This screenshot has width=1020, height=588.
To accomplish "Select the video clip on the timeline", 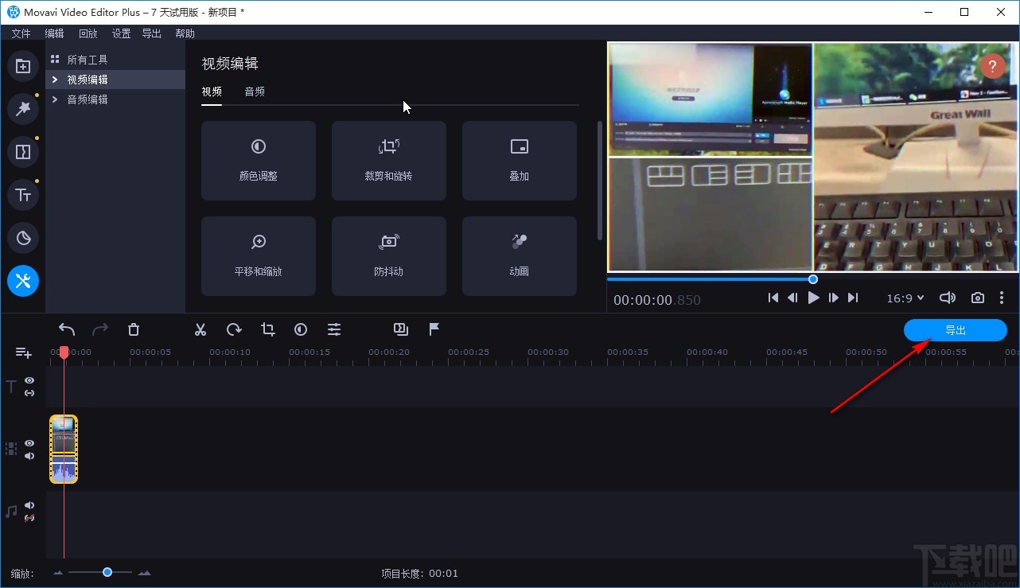I will tap(64, 449).
